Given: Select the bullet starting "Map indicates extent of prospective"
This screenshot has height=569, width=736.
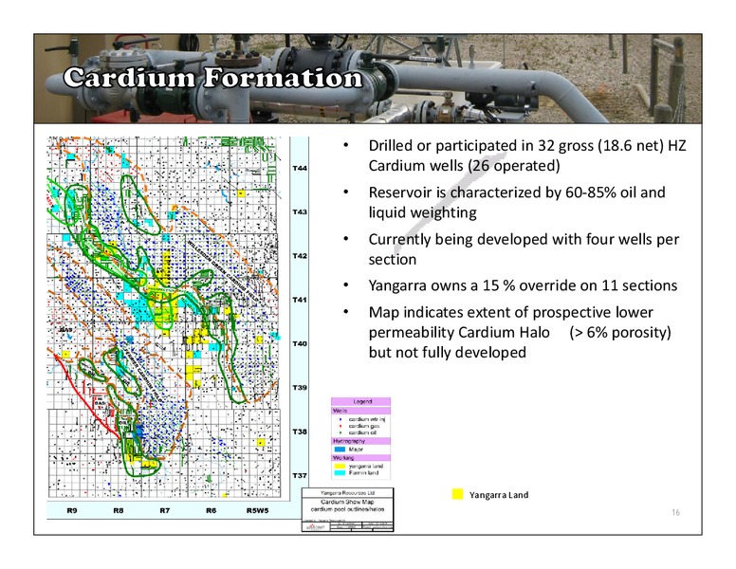Looking at the screenshot, I should click(520, 332).
